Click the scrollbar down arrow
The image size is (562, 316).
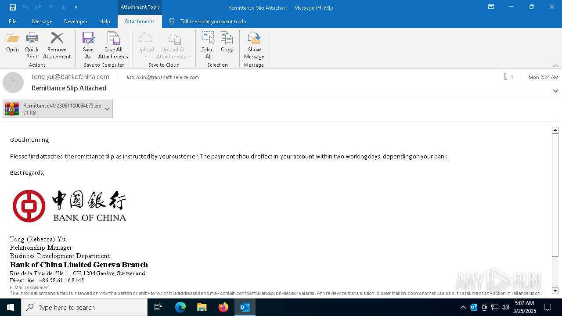[x=555, y=291]
